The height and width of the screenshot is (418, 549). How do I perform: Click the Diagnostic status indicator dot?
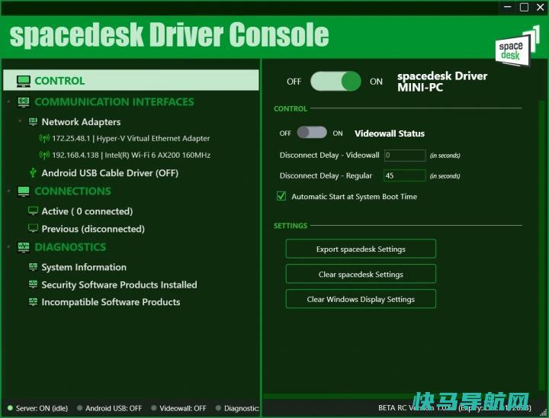[218, 408]
